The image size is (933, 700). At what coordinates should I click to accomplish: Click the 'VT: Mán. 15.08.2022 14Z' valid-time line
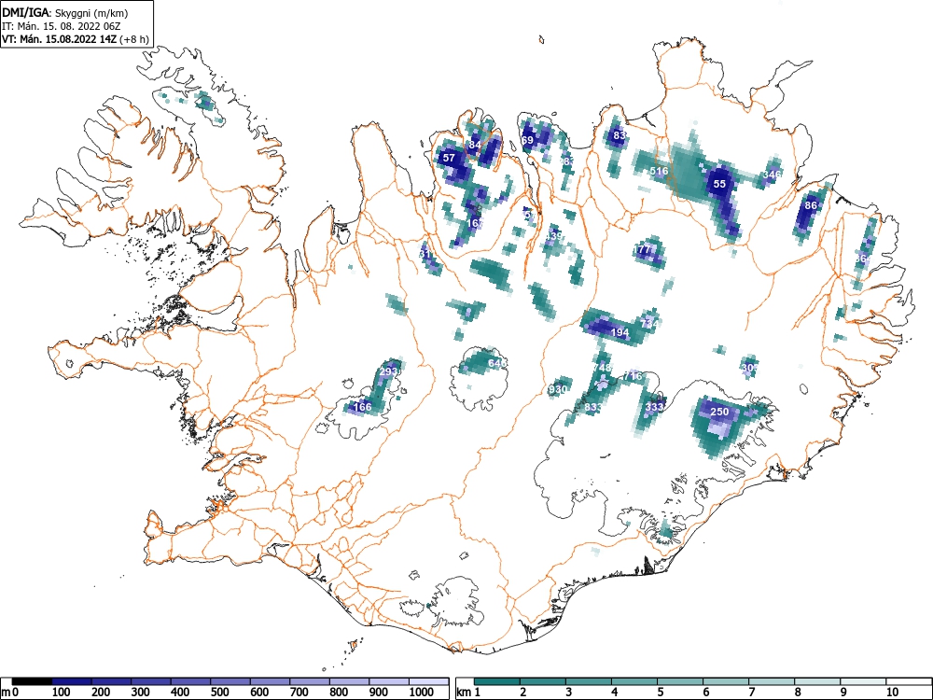pyautogui.click(x=60, y=39)
